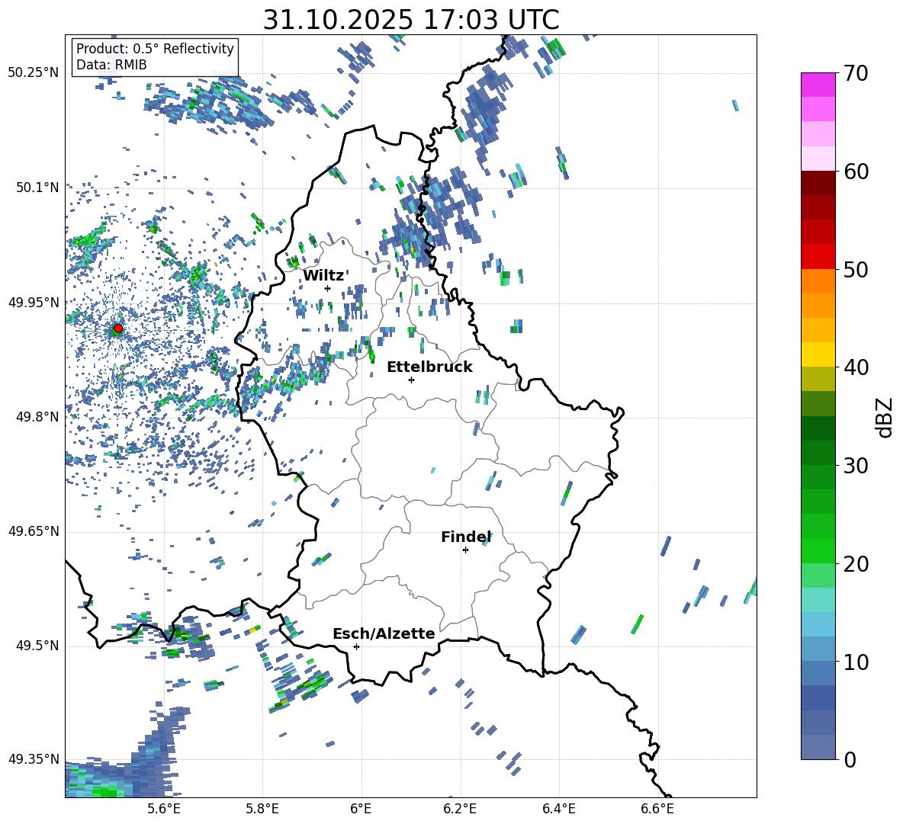Click the 6.4°E longitude label

[558, 809]
